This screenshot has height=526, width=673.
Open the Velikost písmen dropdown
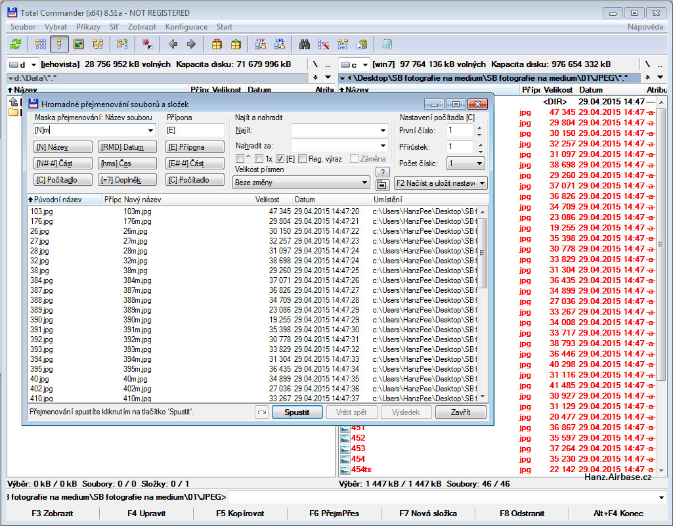(301, 183)
